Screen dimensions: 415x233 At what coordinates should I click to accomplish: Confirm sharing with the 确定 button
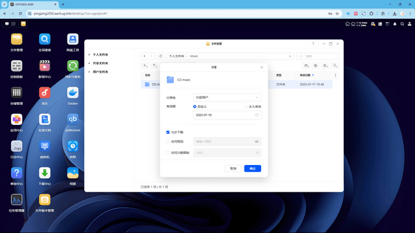click(x=252, y=168)
